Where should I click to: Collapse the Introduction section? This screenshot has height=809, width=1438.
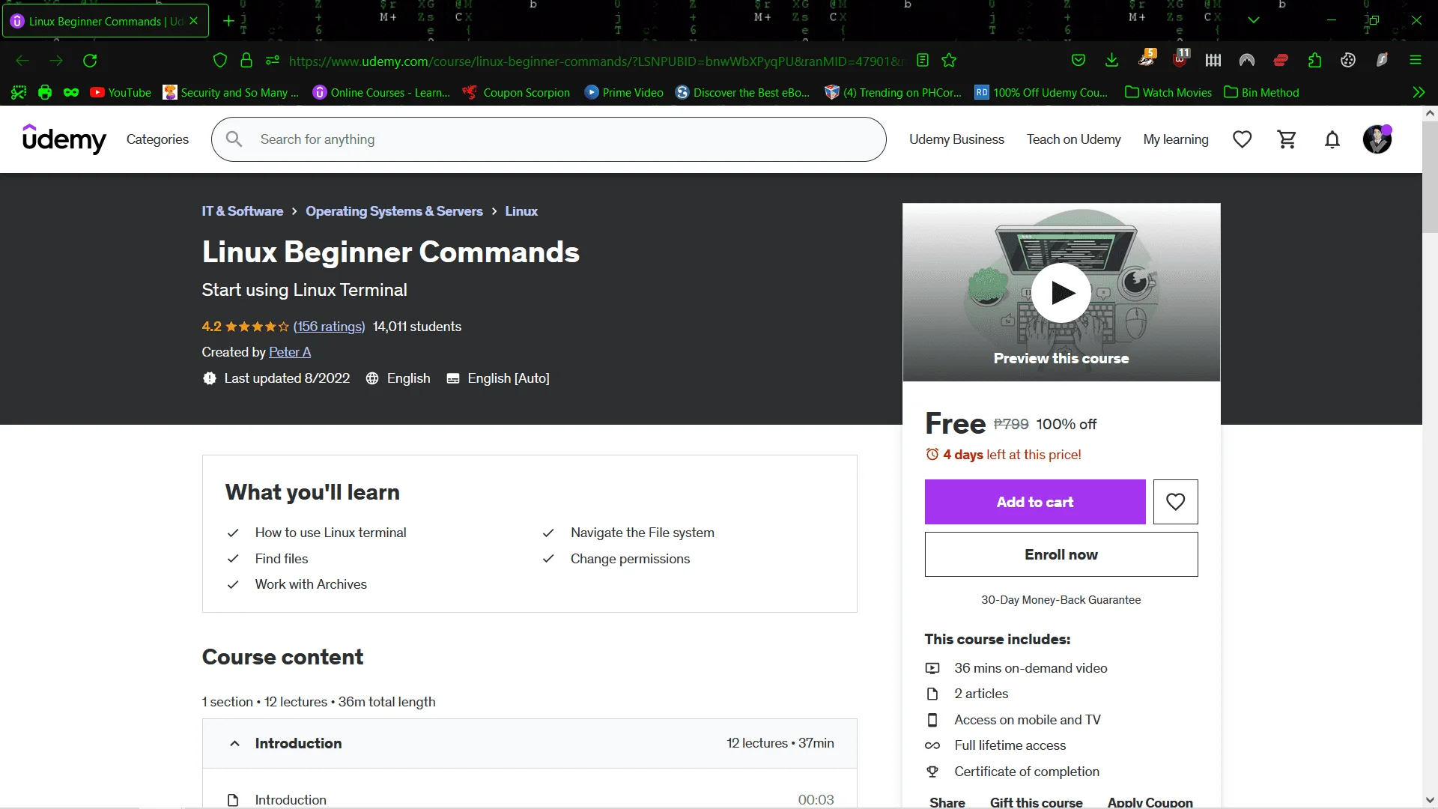tap(530, 743)
